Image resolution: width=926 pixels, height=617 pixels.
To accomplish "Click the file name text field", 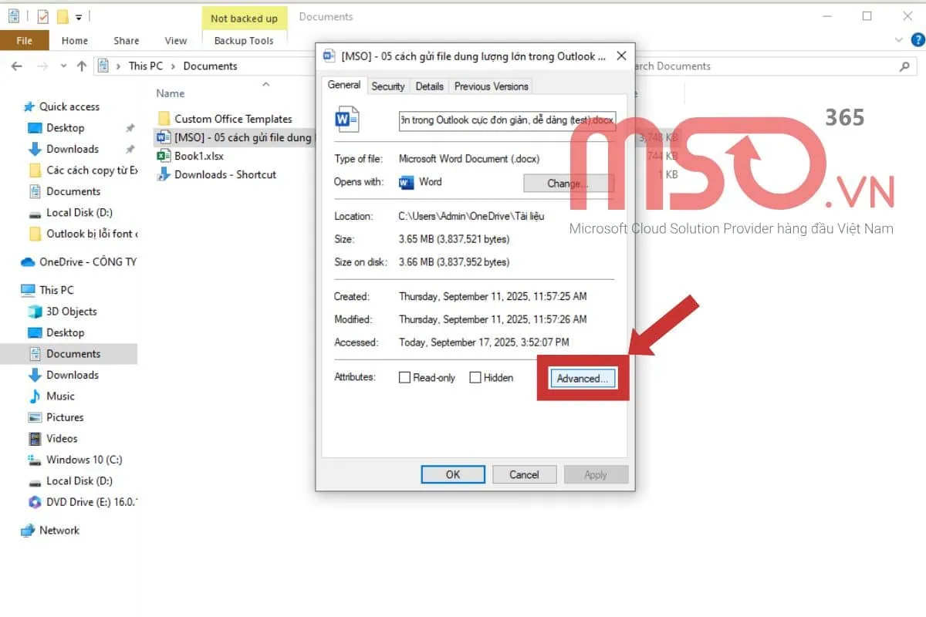I will 507,120.
